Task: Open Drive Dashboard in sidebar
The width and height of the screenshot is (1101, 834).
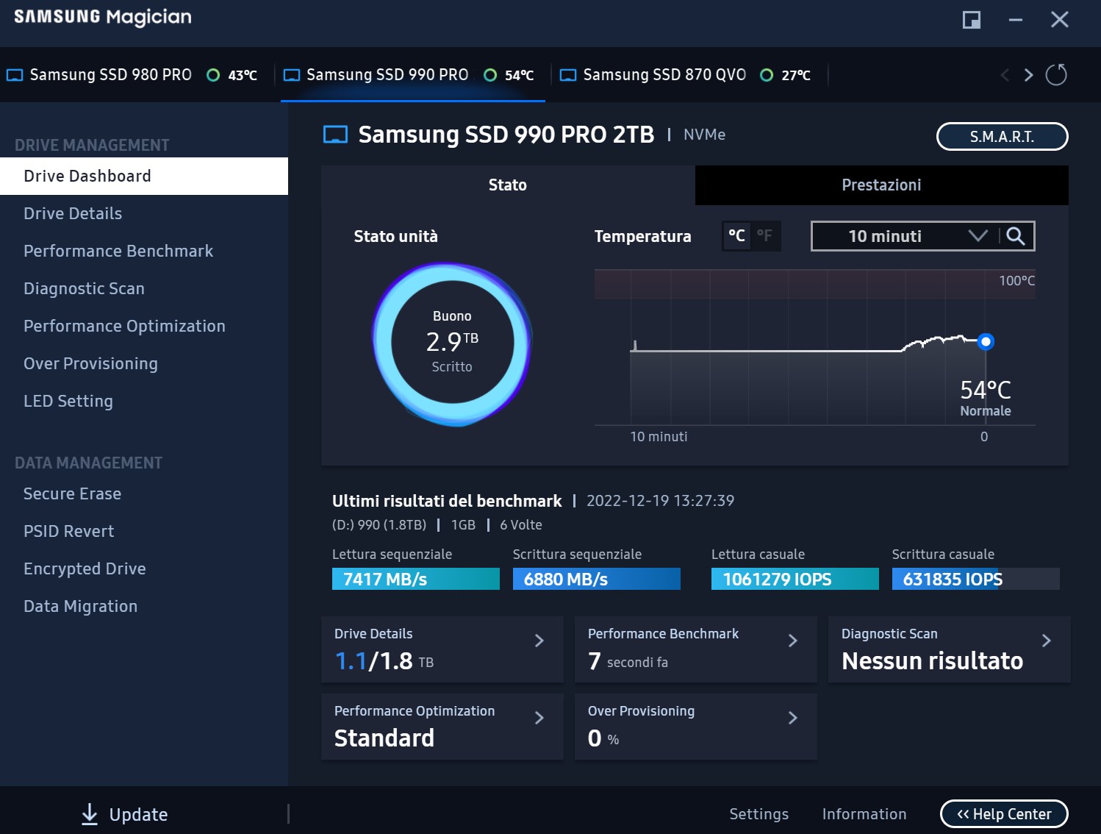Action: [x=144, y=177]
